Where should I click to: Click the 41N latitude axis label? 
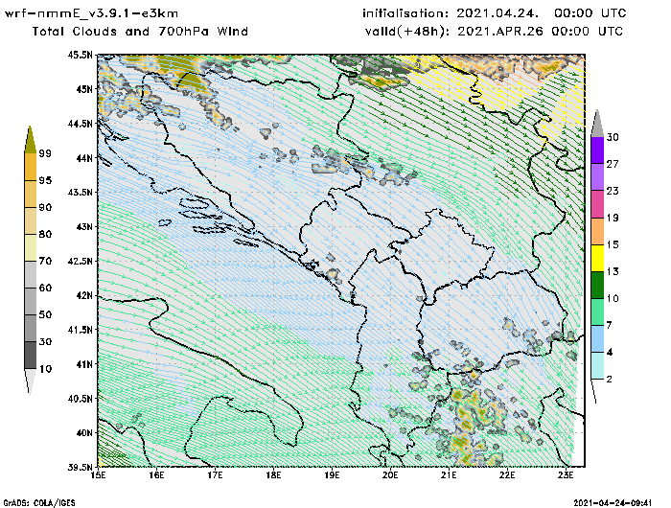click(x=84, y=364)
